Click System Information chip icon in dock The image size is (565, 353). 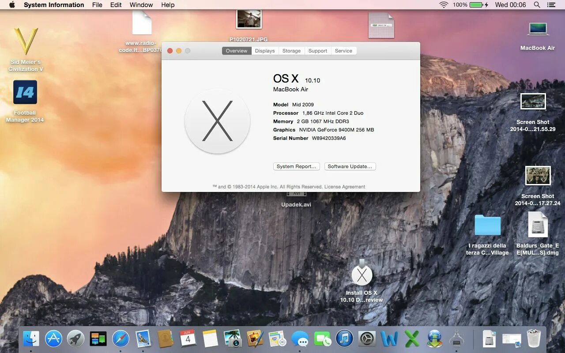click(x=457, y=339)
